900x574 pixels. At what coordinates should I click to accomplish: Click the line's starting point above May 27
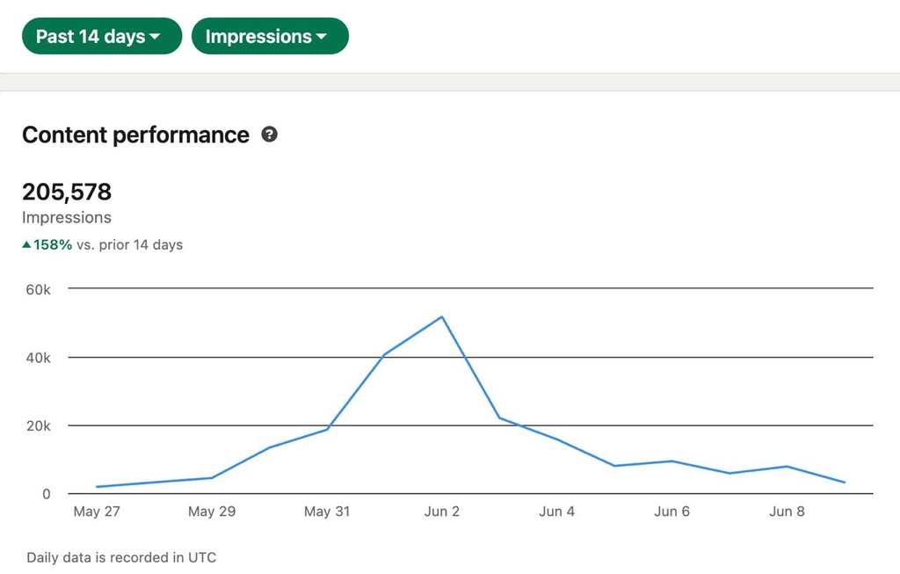(x=98, y=486)
